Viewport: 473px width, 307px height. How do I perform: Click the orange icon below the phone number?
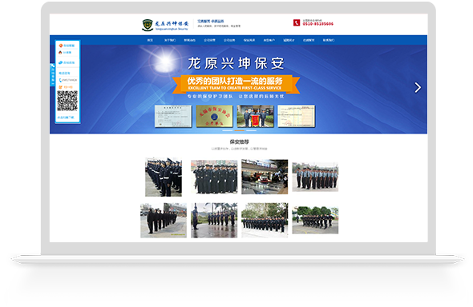point(60,87)
